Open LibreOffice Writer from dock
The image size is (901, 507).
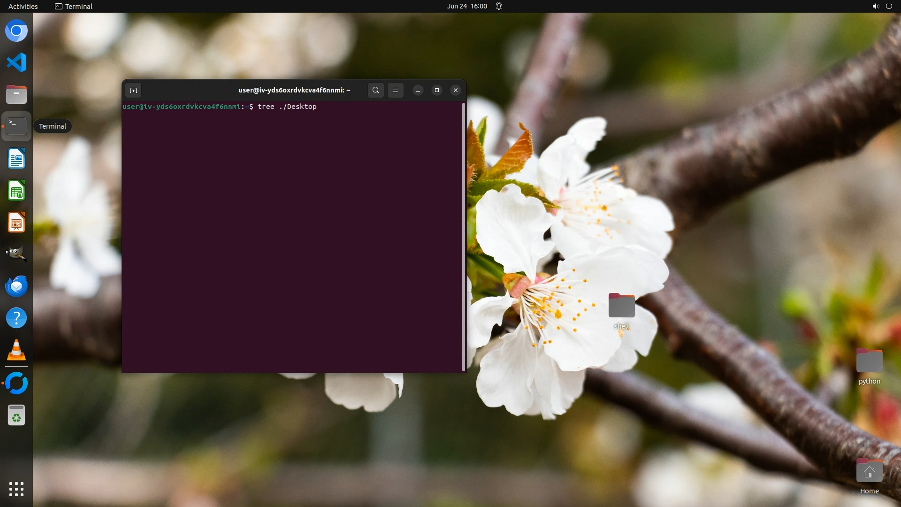(16, 159)
